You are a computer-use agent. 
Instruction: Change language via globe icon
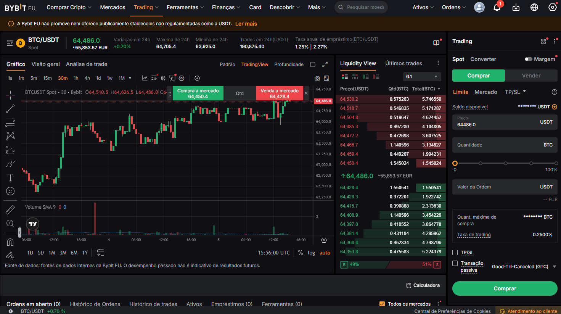click(x=534, y=7)
